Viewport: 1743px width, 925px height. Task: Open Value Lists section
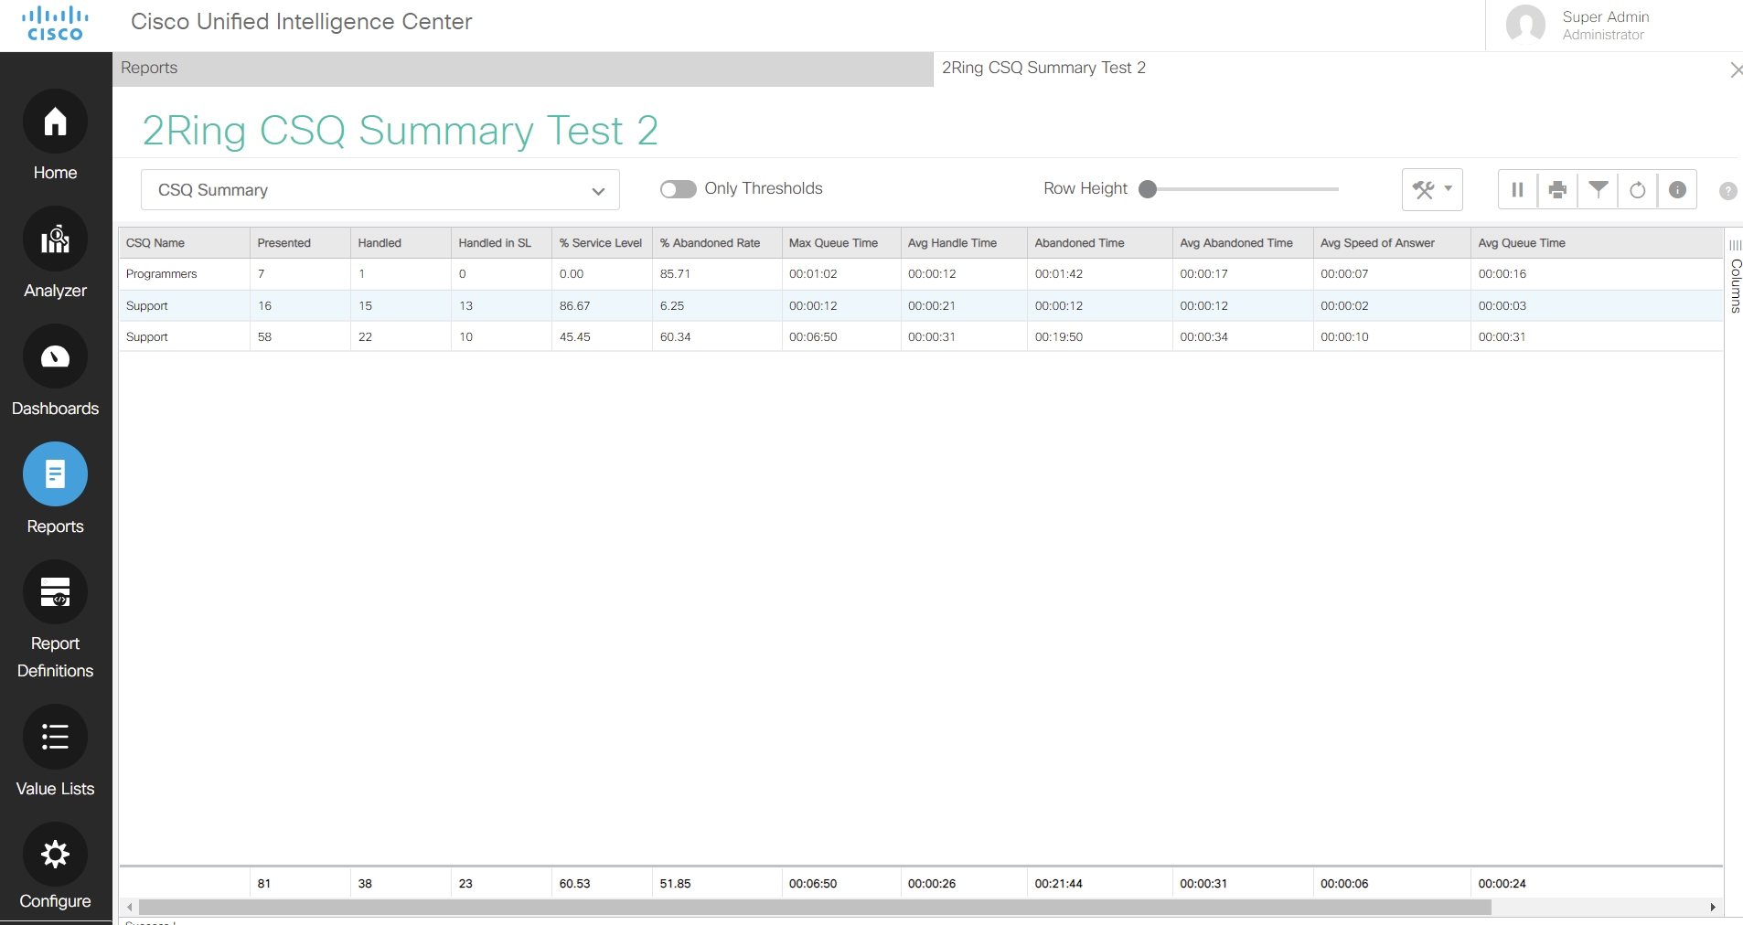55,737
